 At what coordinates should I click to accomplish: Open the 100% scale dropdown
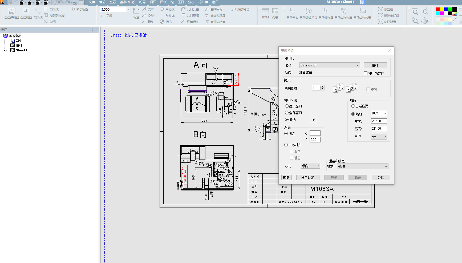tap(379, 113)
